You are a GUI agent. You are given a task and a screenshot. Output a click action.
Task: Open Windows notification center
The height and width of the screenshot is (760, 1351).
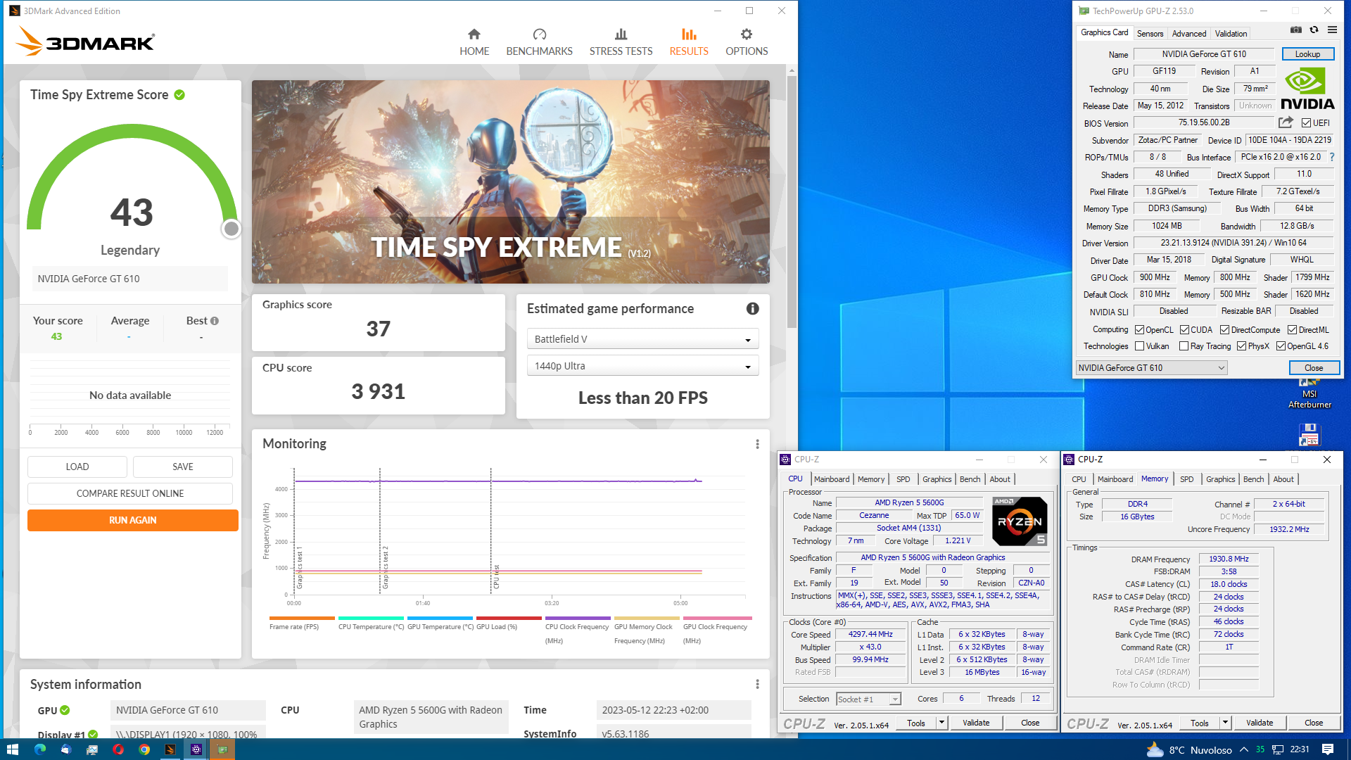tap(1327, 749)
